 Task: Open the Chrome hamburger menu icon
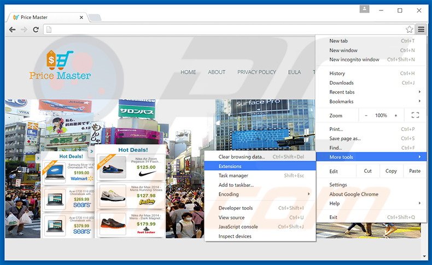pos(421,29)
